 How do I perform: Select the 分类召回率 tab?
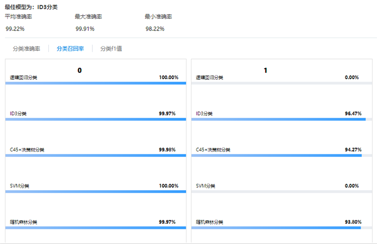(x=70, y=49)
